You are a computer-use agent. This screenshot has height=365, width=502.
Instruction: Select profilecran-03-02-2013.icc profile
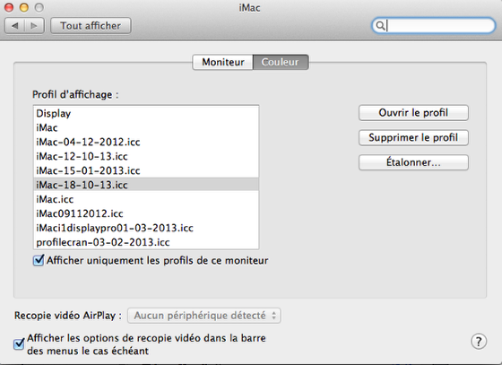click(146, 242)
